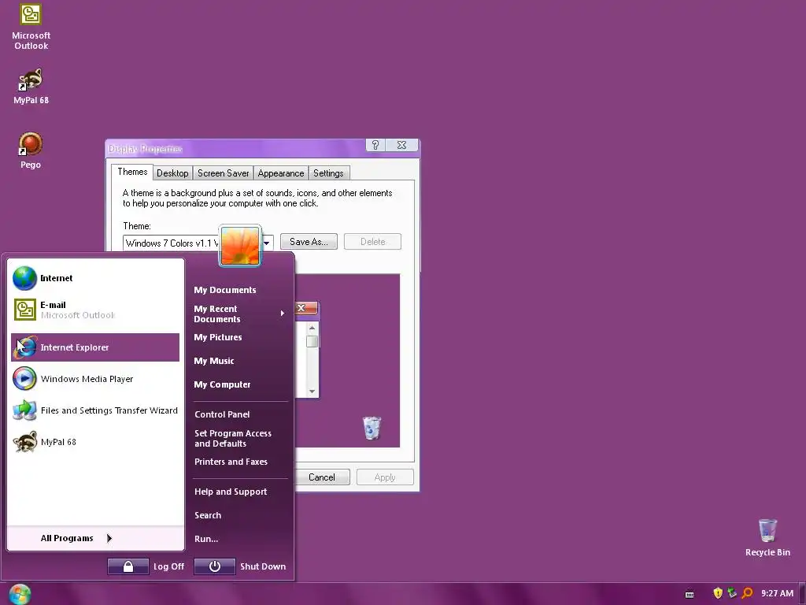The image size is (806, 605).
Task: Click the help question mark in Display Properties
Action: coord(375,145)
